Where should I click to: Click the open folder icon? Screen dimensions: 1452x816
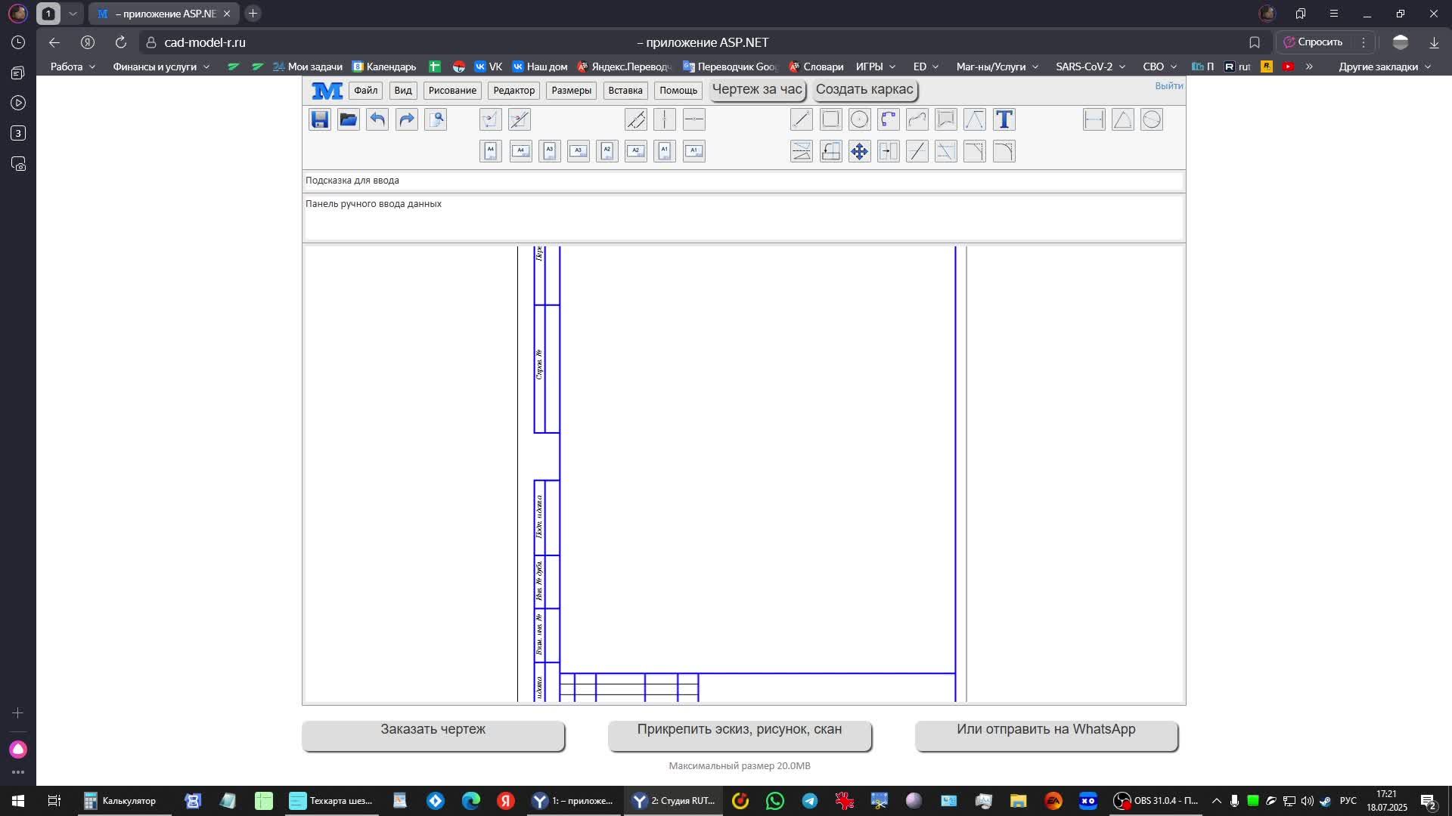click(x=348, y=119)
